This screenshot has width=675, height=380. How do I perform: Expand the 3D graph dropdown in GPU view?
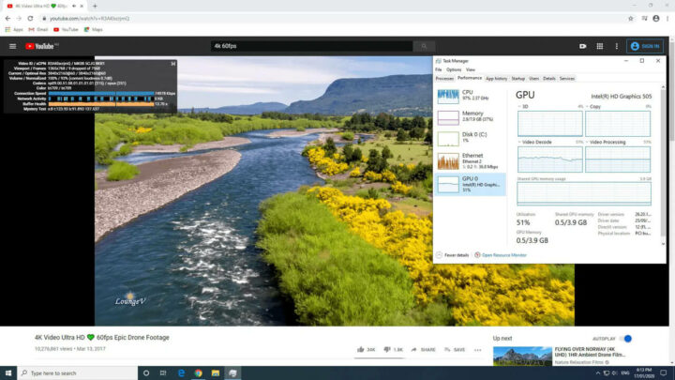tap(521, 107)
